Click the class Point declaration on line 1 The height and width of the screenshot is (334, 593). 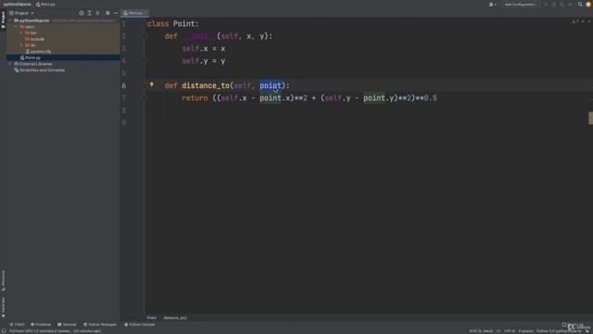pos(173,24)
